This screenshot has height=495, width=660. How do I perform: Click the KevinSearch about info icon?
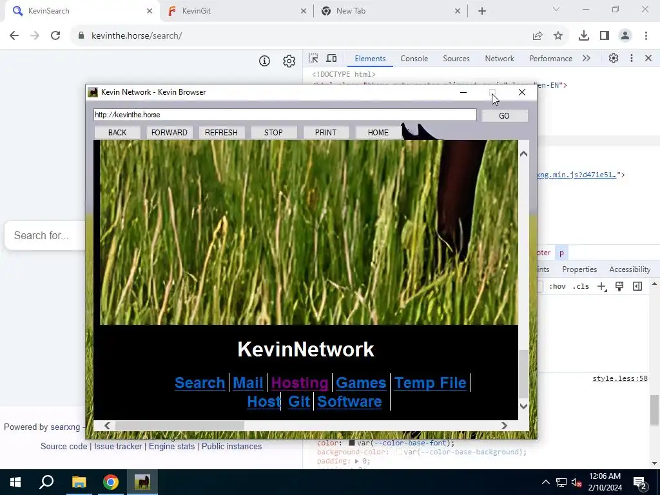pos(264,61)
